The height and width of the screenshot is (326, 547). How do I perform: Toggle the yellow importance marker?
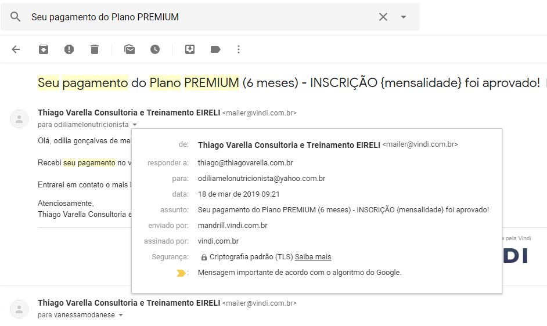pos(181,273)
